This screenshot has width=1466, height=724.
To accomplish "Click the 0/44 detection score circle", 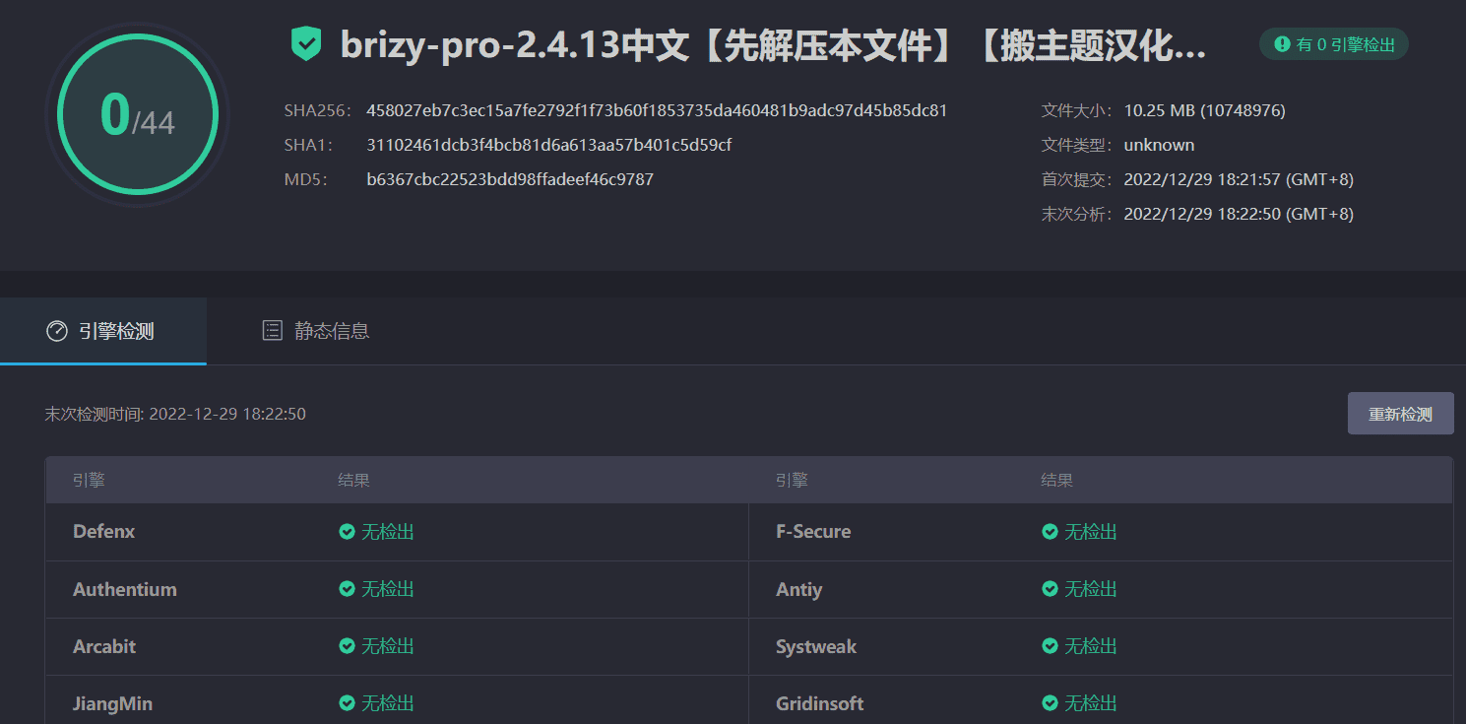I will [138, 113].
